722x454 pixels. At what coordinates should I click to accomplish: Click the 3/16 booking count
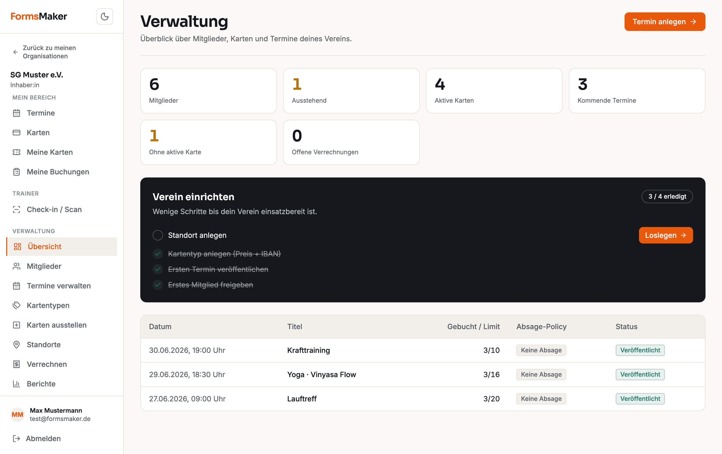click(491, 375)
